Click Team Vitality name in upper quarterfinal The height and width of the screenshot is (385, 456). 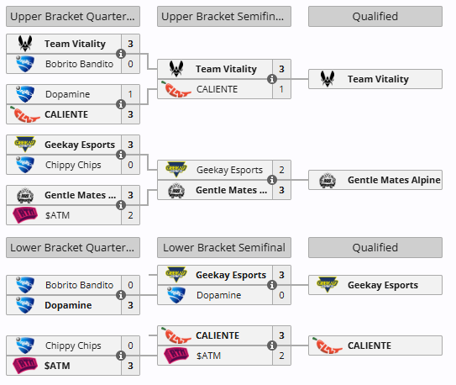[x=75, y=44]
